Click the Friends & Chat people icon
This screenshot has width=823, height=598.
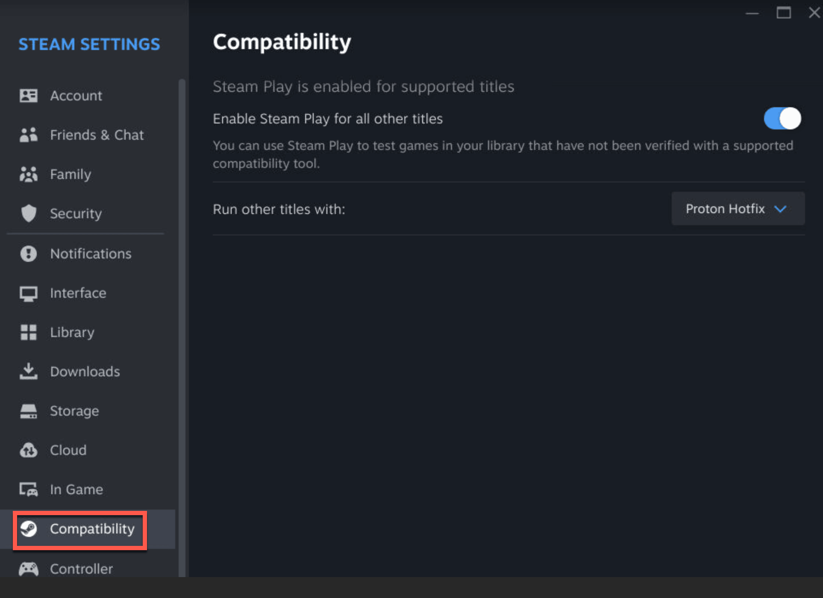28,135
